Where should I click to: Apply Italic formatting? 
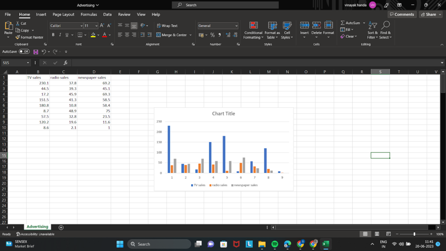click(60, 35)
